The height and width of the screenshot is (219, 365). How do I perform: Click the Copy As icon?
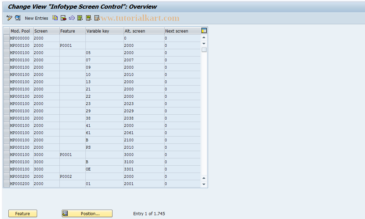click(x=55, y=18)
